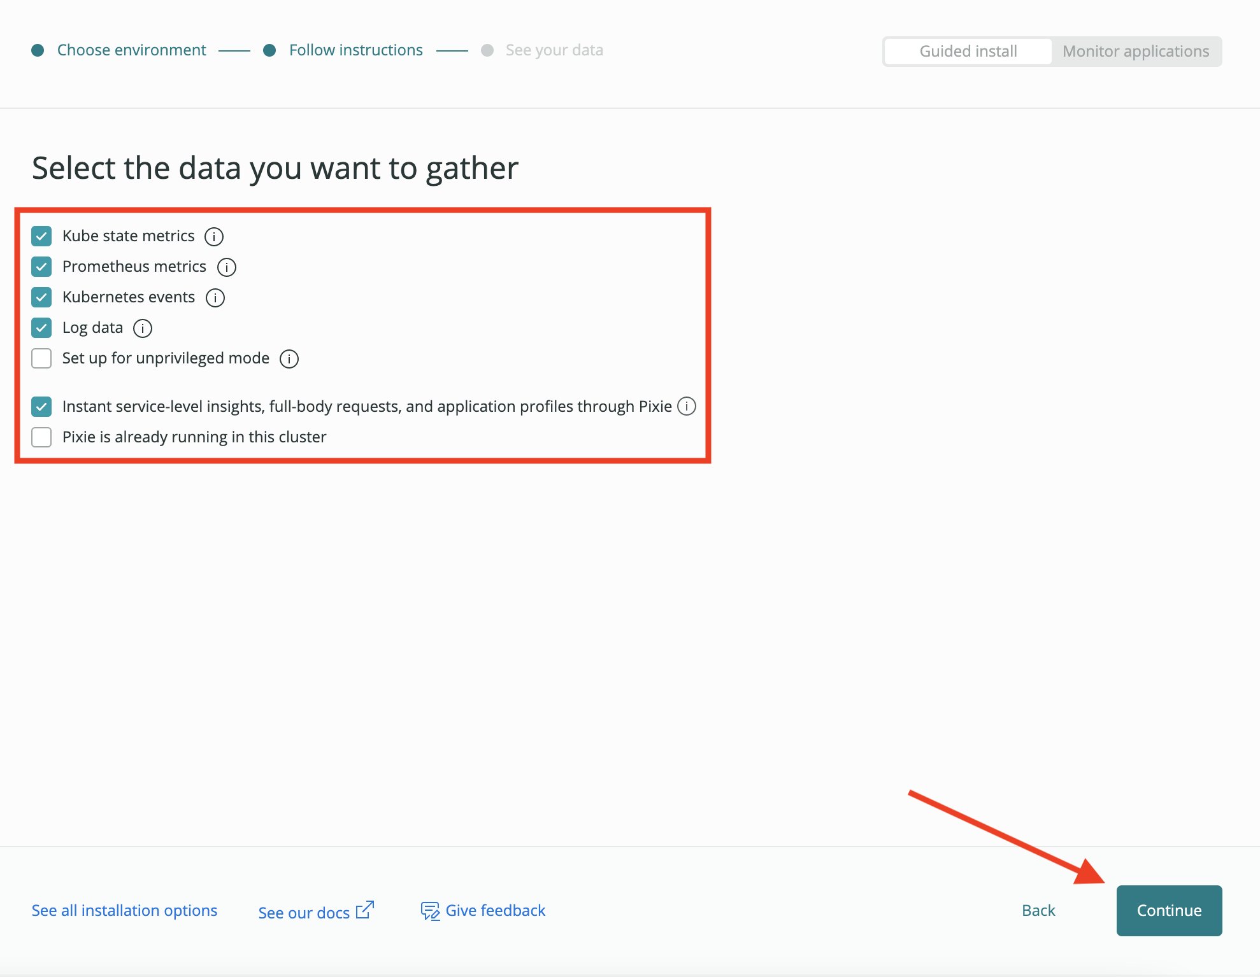Open info tooltip for Kube state metrics
The image size is (1260, 977).
pyautogui.click(x=214, y=236)
